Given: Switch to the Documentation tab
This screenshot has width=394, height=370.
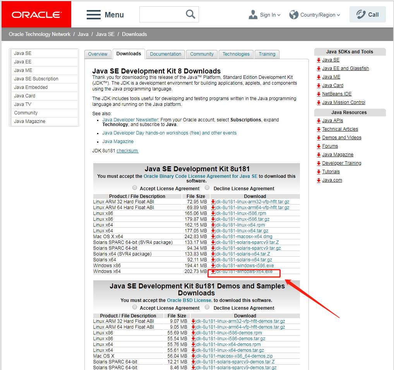Looking at the screenshot, I should point(166,54).
